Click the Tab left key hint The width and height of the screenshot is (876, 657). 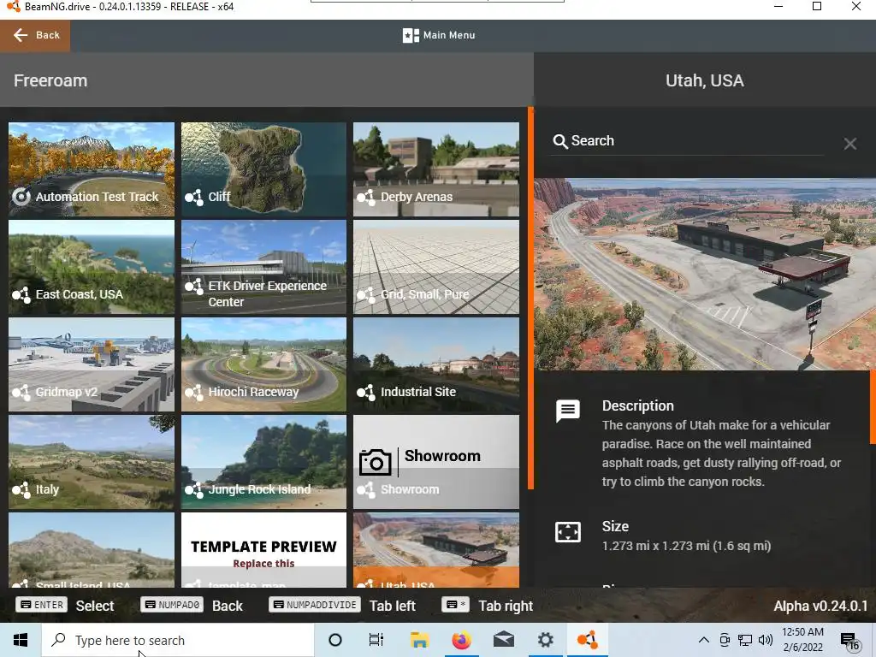point(342,606)
